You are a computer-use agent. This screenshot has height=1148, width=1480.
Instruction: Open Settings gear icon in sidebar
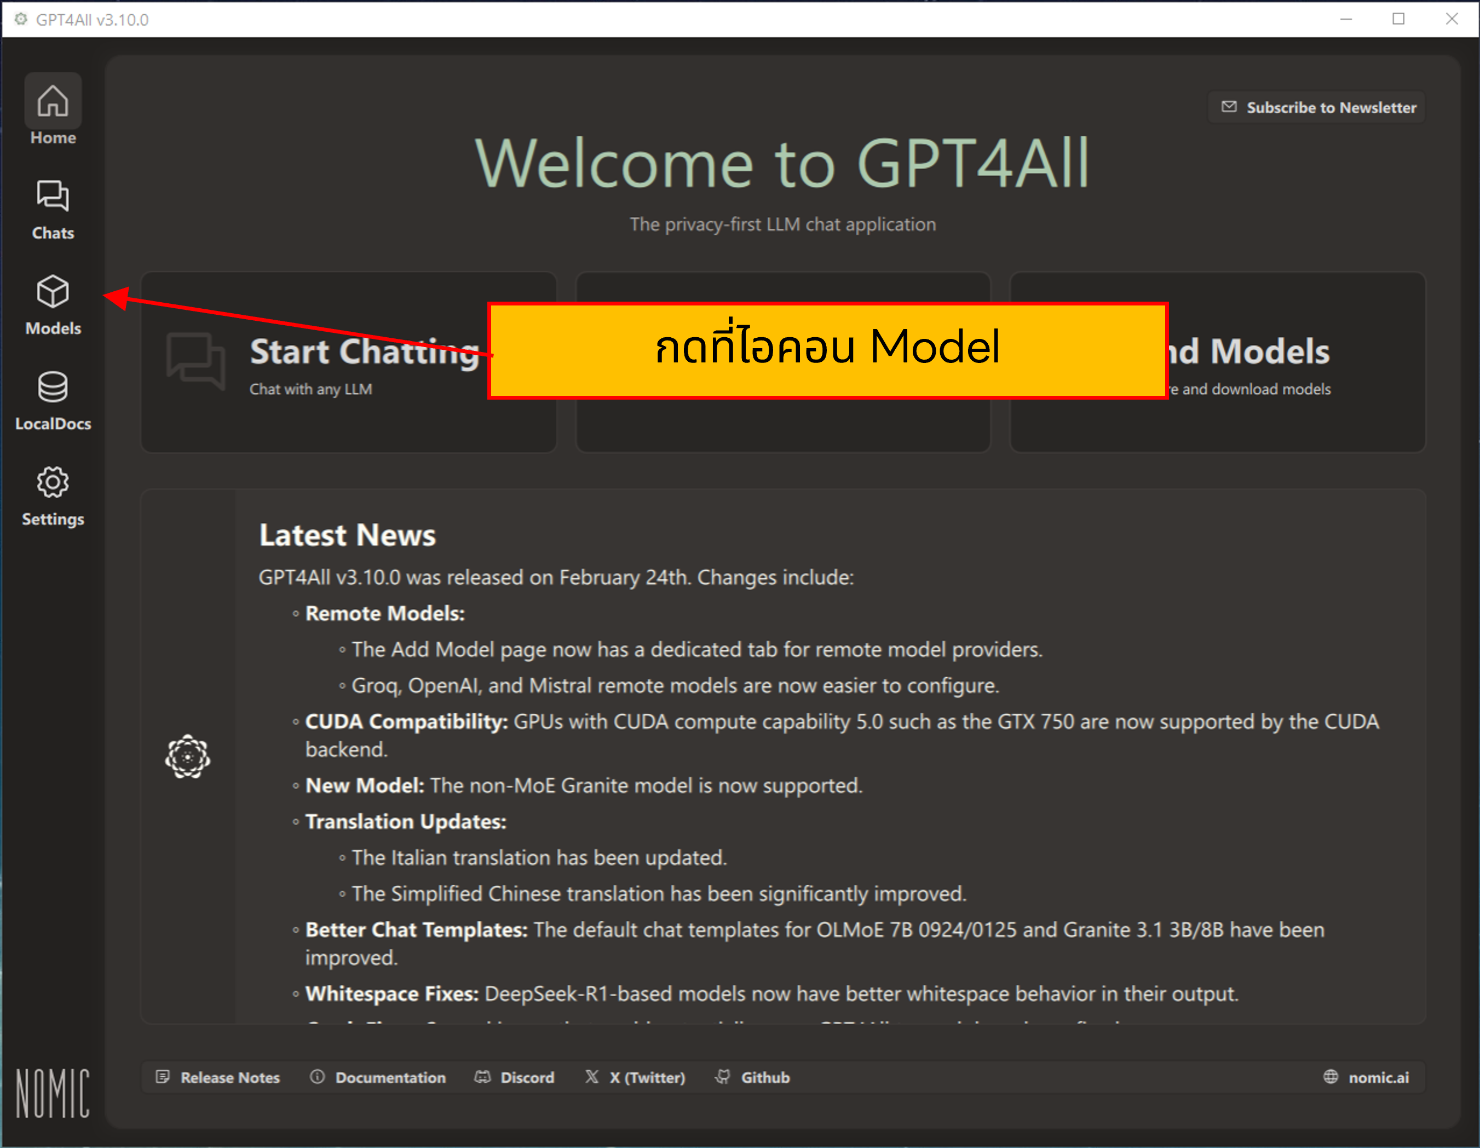[x=53, y=482]
